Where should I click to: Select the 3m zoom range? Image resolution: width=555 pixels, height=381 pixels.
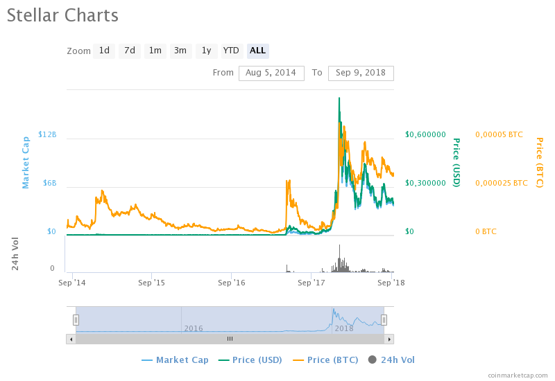point(180,51)
